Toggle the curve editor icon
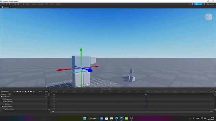 [x=52, y=92]
